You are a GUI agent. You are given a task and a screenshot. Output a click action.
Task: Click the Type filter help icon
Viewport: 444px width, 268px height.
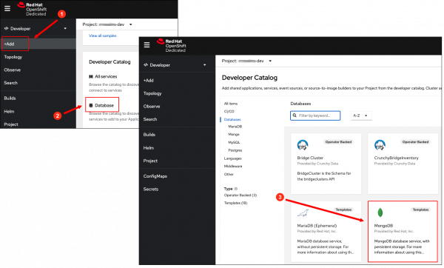coord(236,189)
